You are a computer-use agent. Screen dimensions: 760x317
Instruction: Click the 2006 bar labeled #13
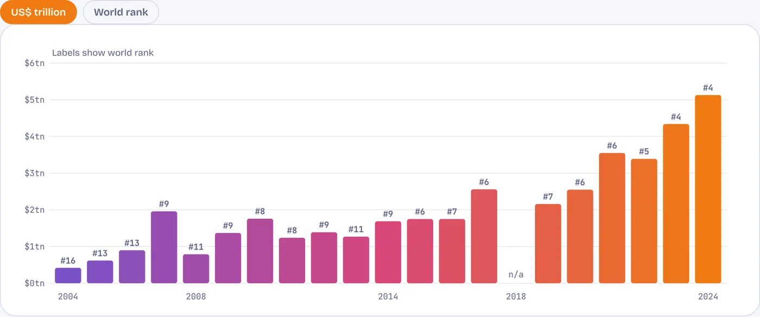(x=132, y=267)
